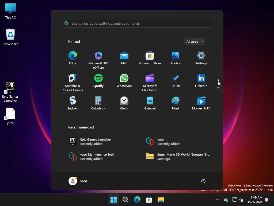Focus the Start menu search box

[137, 24]
